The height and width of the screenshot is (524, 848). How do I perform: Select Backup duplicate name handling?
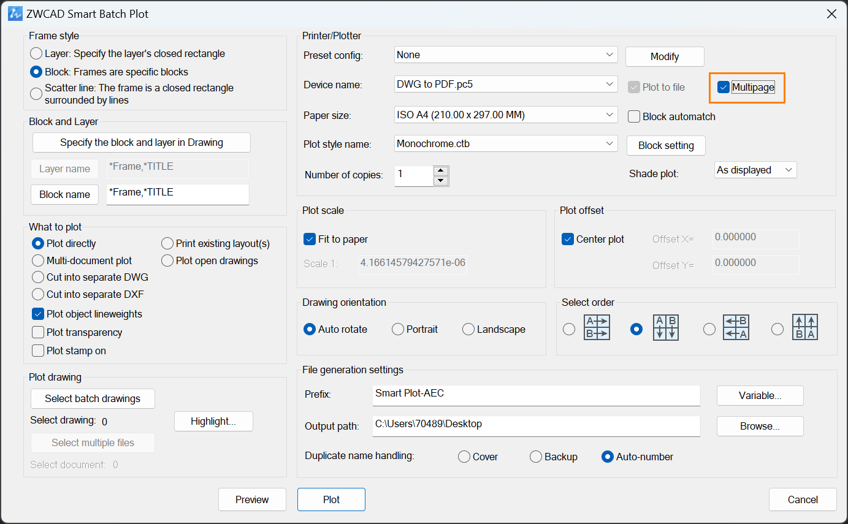coord(536,457)
